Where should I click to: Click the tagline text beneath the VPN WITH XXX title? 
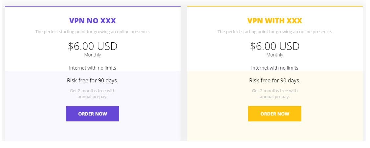point(275,32)
